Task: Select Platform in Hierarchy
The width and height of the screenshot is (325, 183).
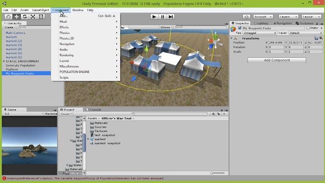Action: point(12,69)
